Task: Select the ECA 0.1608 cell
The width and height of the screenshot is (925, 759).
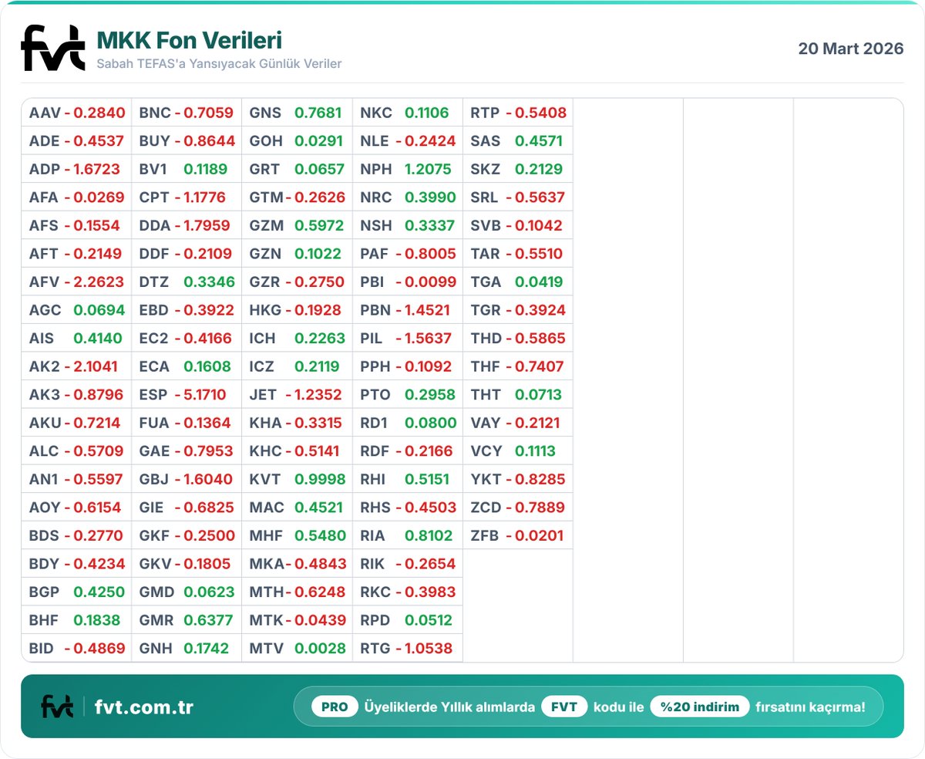Action: (x=187, y=366)
